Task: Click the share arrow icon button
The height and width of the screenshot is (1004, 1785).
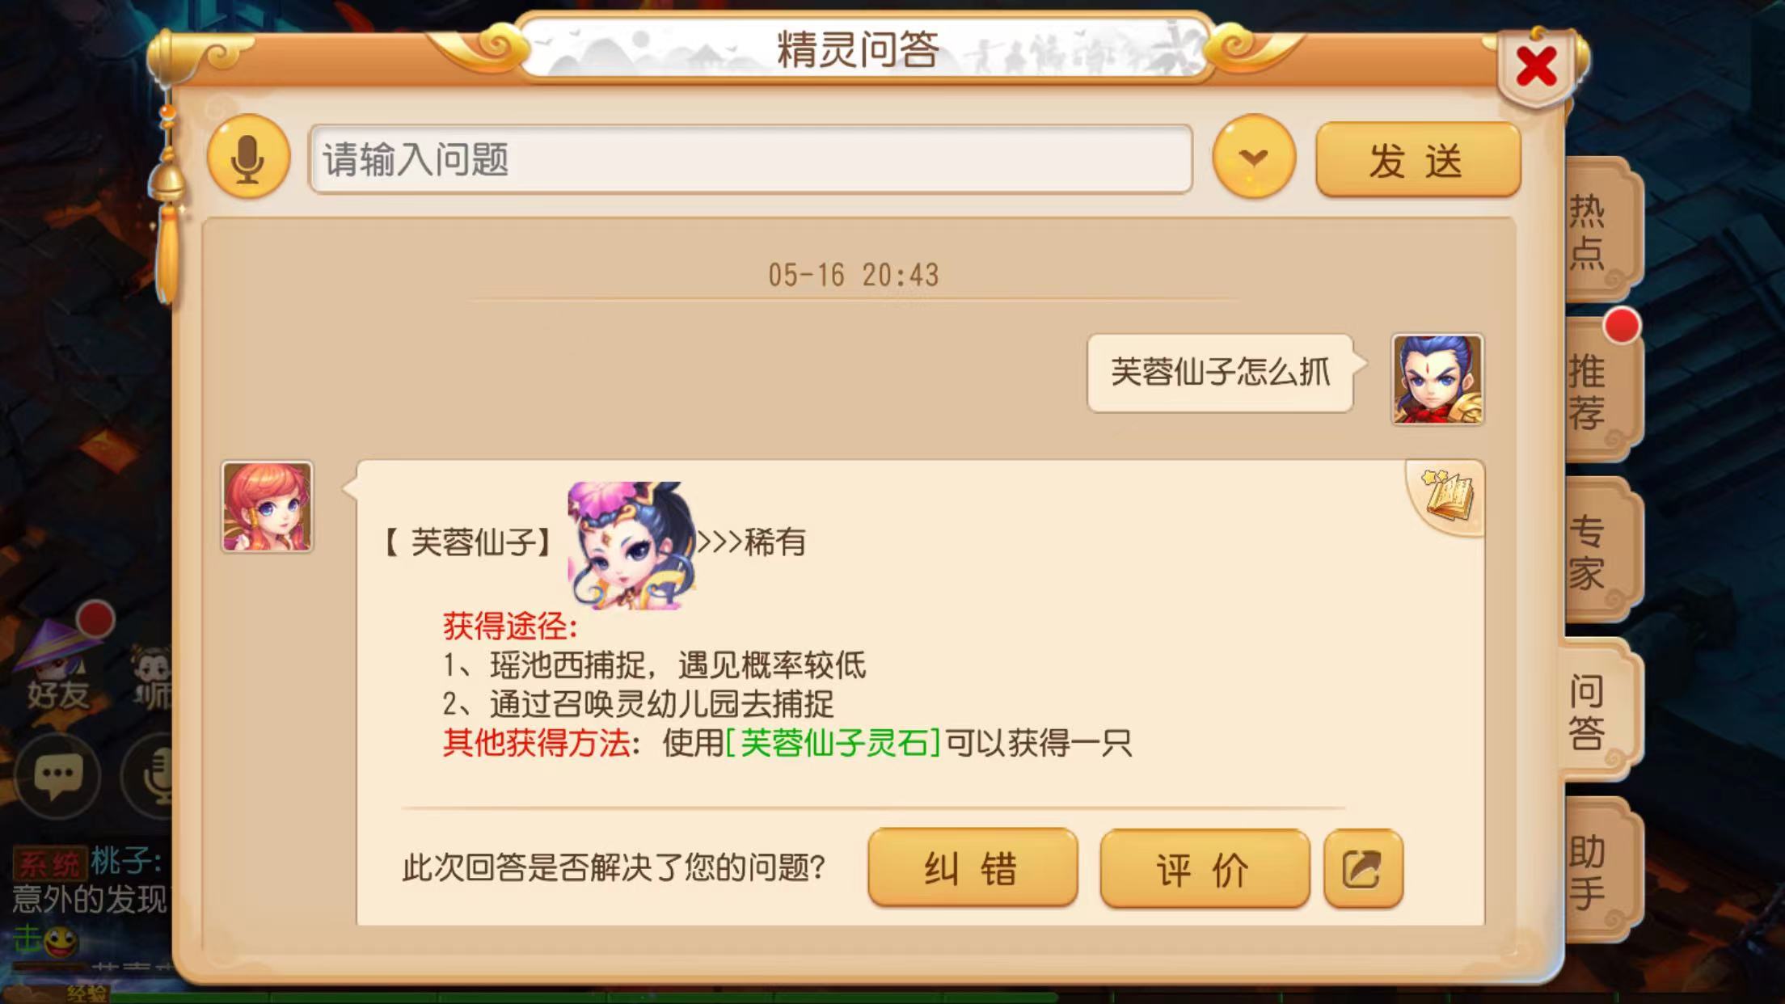Action: tap(1363, 869)
